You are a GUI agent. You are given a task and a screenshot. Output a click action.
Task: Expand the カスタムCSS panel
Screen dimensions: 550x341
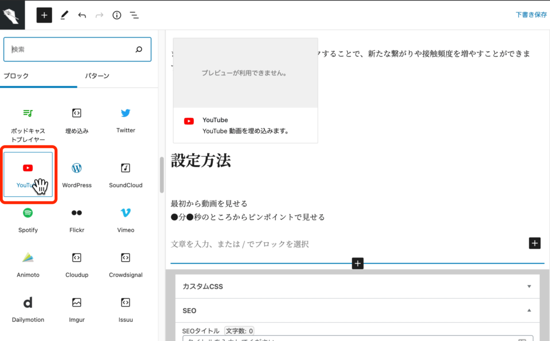[x=357, y=286]
